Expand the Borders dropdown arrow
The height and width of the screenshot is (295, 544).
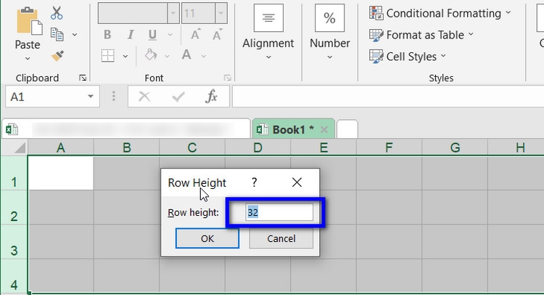[x=125, y=56]
